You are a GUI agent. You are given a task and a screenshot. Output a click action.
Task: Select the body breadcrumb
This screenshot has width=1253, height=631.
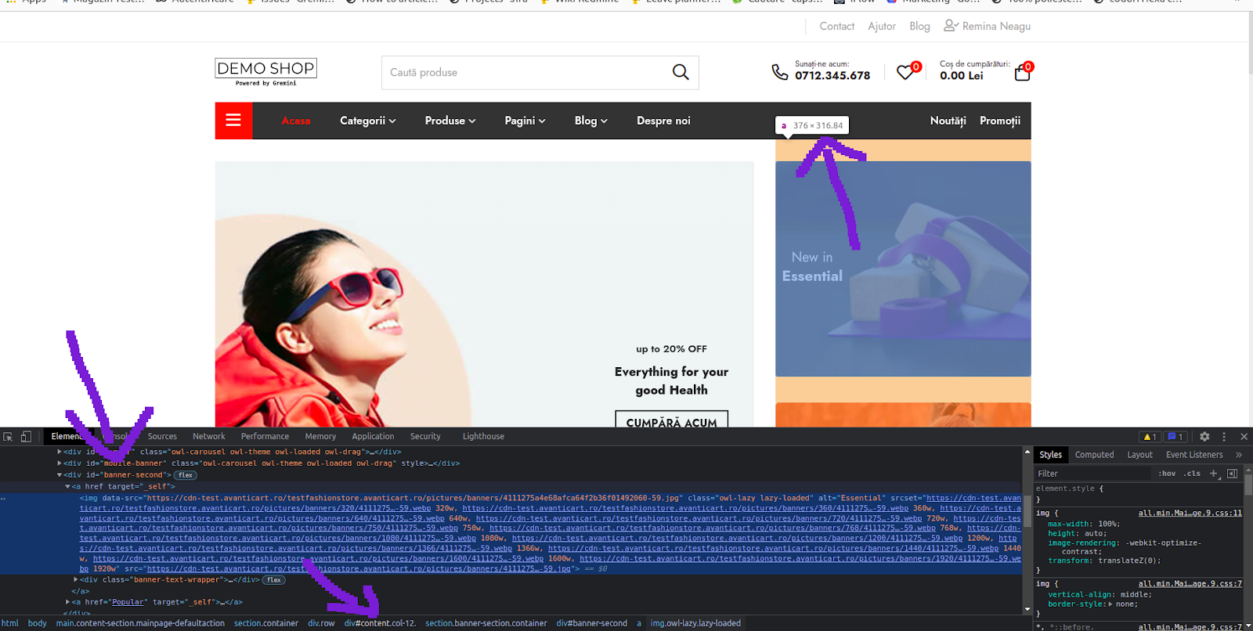point(37,624)
